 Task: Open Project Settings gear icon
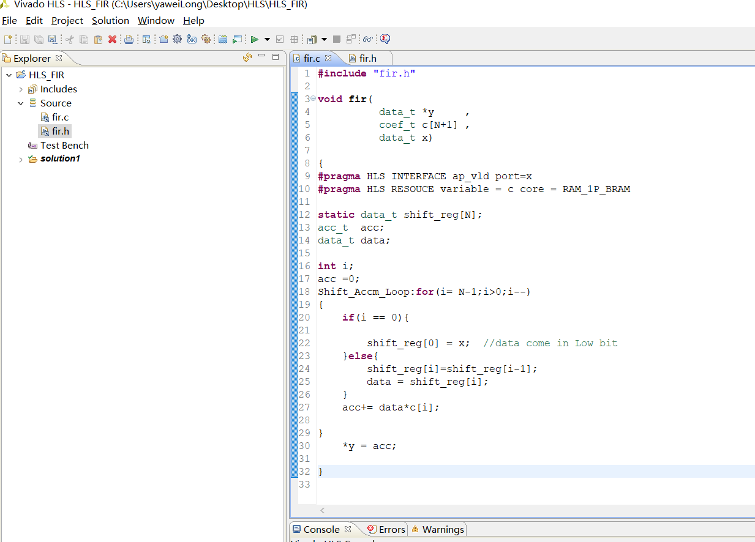pyautogui.click(x=178, y=39)
